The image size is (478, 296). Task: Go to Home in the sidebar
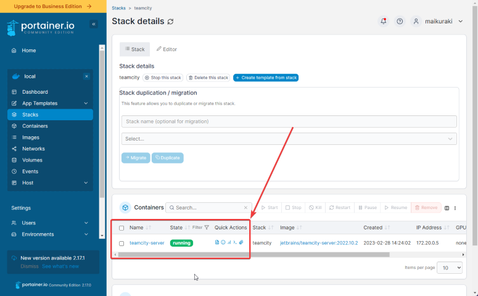point(28,51)
